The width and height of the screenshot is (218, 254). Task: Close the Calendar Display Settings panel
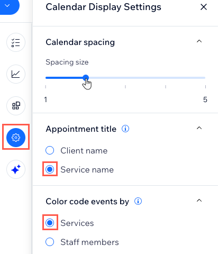point(204,7)
